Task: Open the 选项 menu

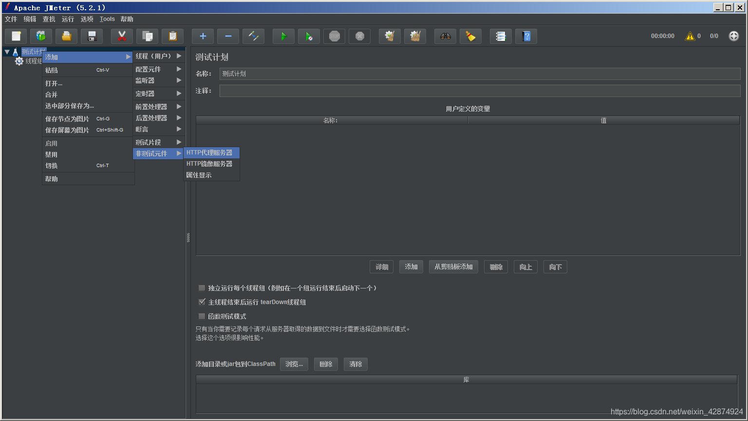Action: (87, 19)
